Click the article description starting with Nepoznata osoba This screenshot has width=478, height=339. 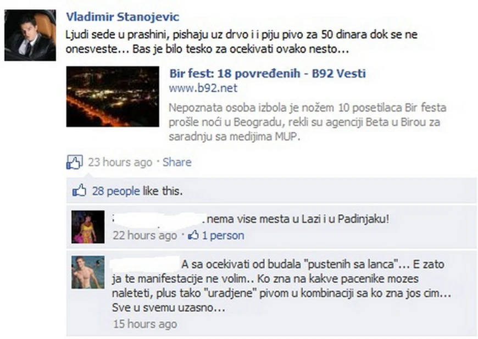coord(307,122)
